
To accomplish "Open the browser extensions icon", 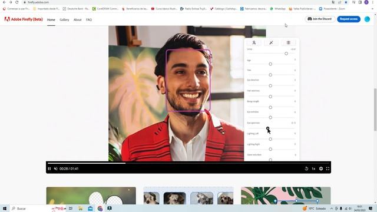I will (353, 2).
